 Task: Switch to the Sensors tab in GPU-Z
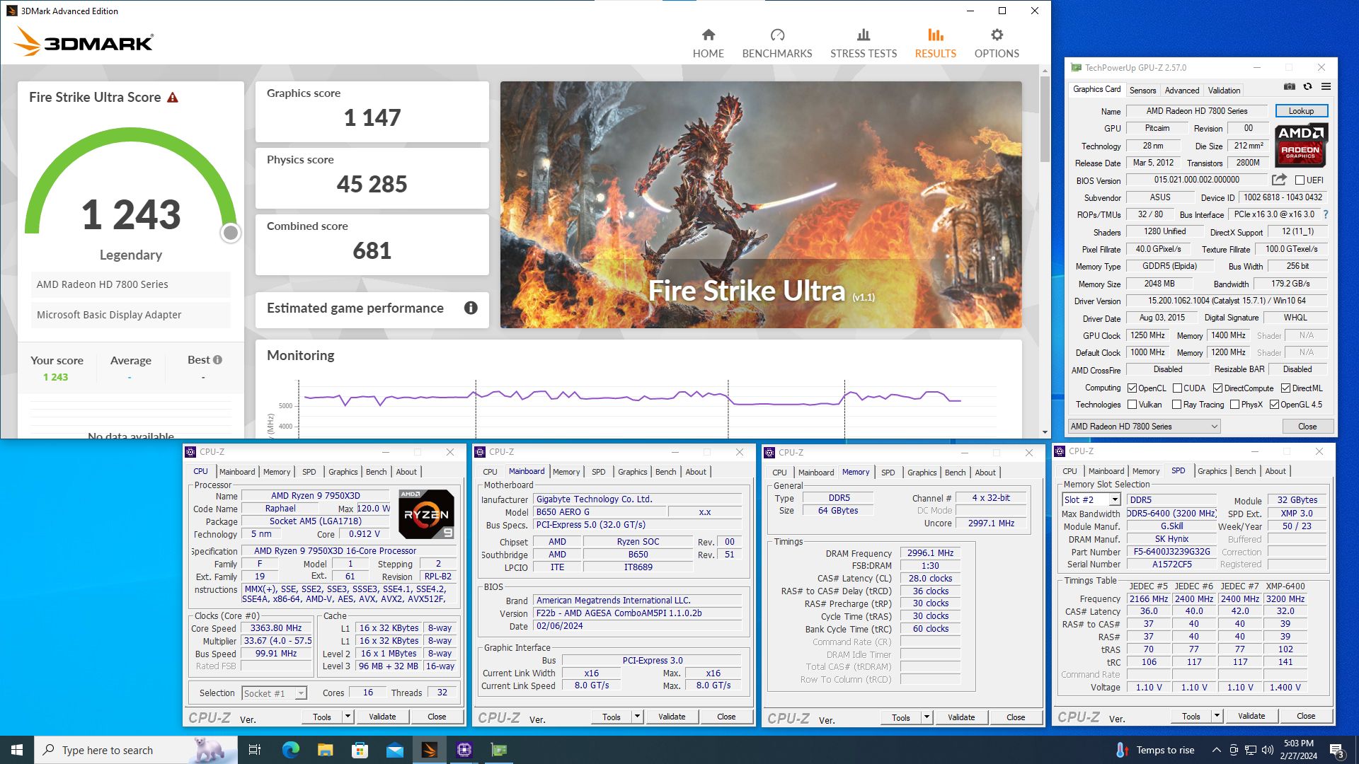tap(1142, 91)
